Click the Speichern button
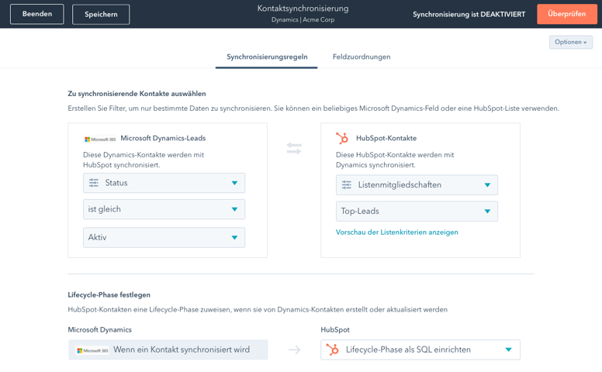 [101, 14]
